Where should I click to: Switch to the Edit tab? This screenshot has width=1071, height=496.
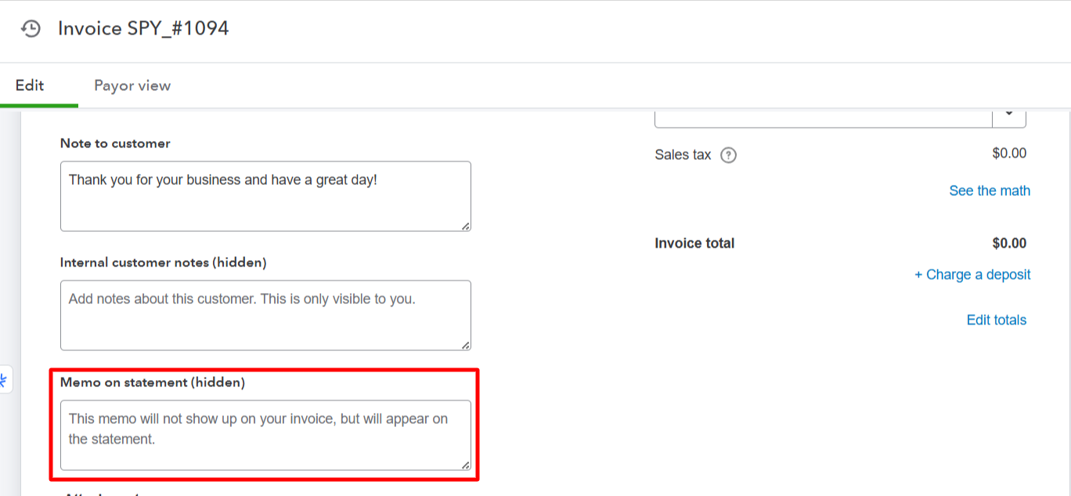click(x=30, y=85)
